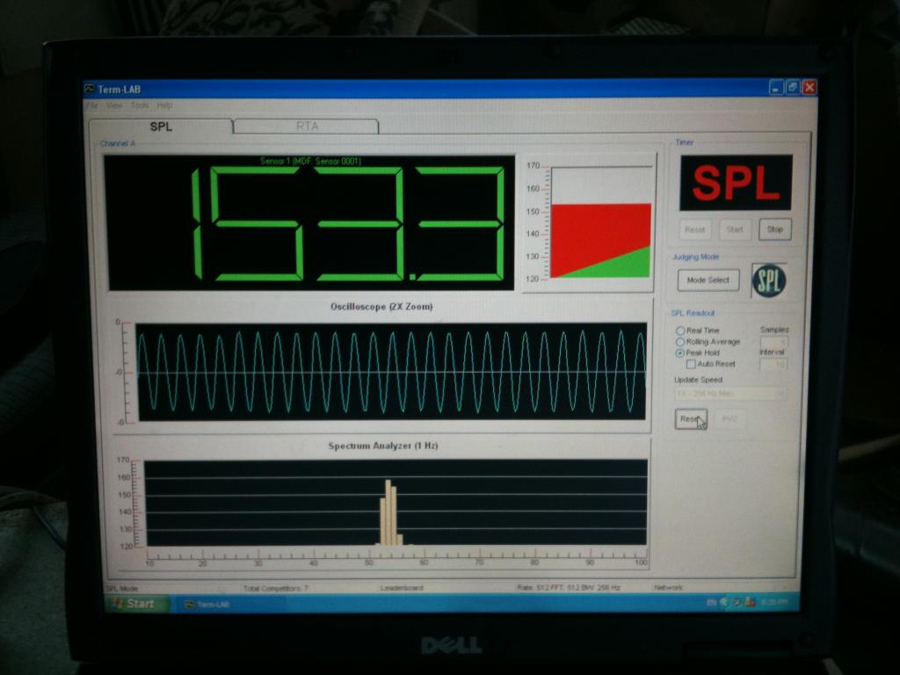Image resolution: width=900 pixels, height=675 pixels.
Task: Click the round SPL judging mode logo
Action: tap(770, 280)
